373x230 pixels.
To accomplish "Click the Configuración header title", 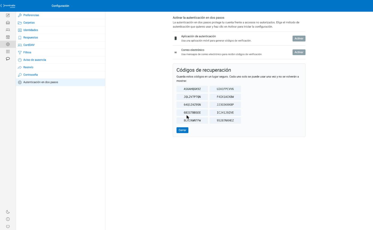I will pyautogui.click(x=60, y=6).
